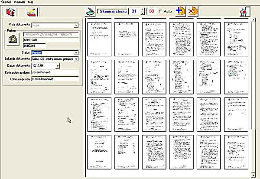Open the Predmeti menu
This screenshot has width=260, height=179.
pyautogui.click(x=20, y=2)
